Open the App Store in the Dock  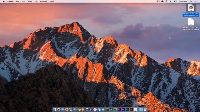pyautogui.click(x=63, y=109)
